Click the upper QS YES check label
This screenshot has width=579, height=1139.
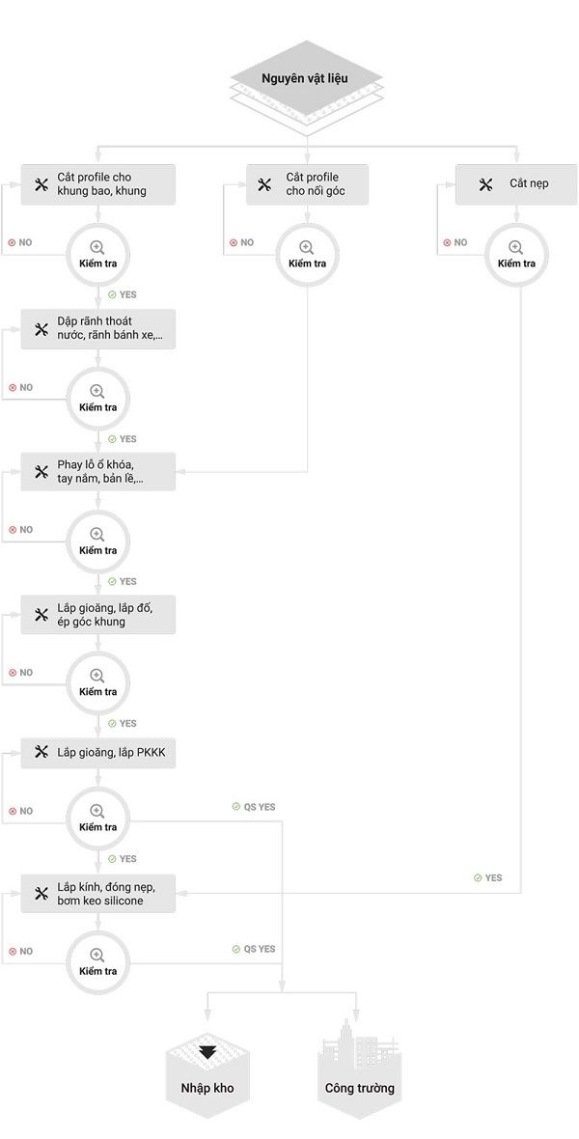click(254, 807)
